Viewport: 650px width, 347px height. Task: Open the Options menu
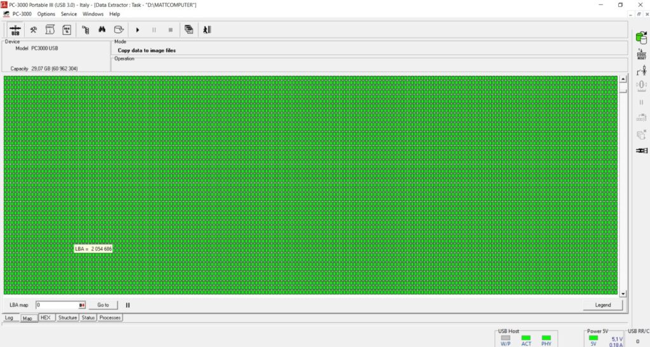pos(46,14)
